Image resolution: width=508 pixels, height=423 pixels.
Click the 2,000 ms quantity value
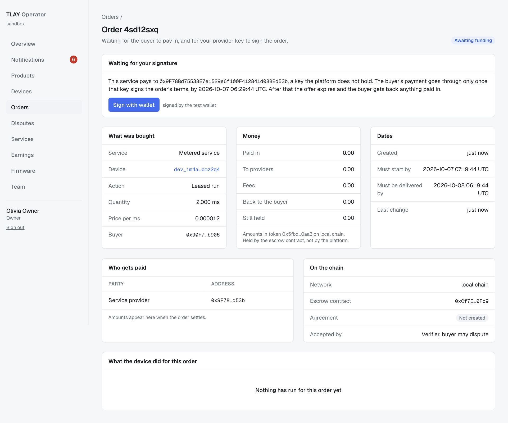[x=208, y=202]
